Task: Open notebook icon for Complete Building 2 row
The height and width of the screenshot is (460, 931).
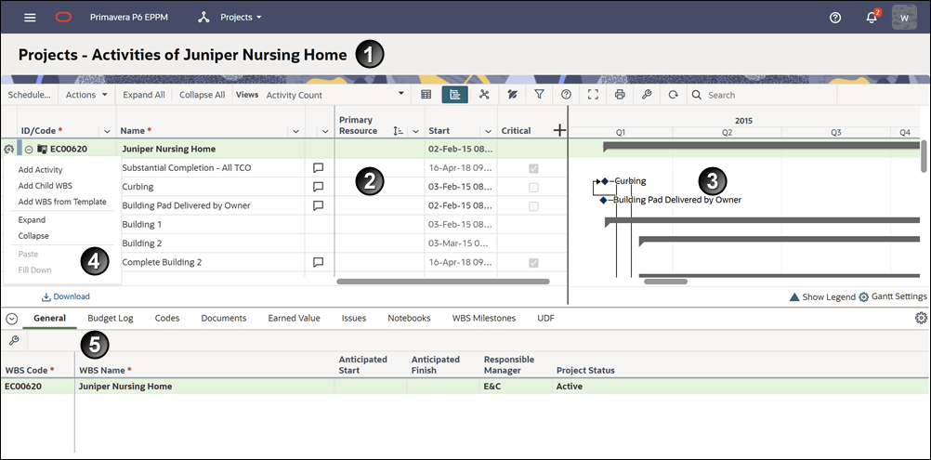Action: 319,262
